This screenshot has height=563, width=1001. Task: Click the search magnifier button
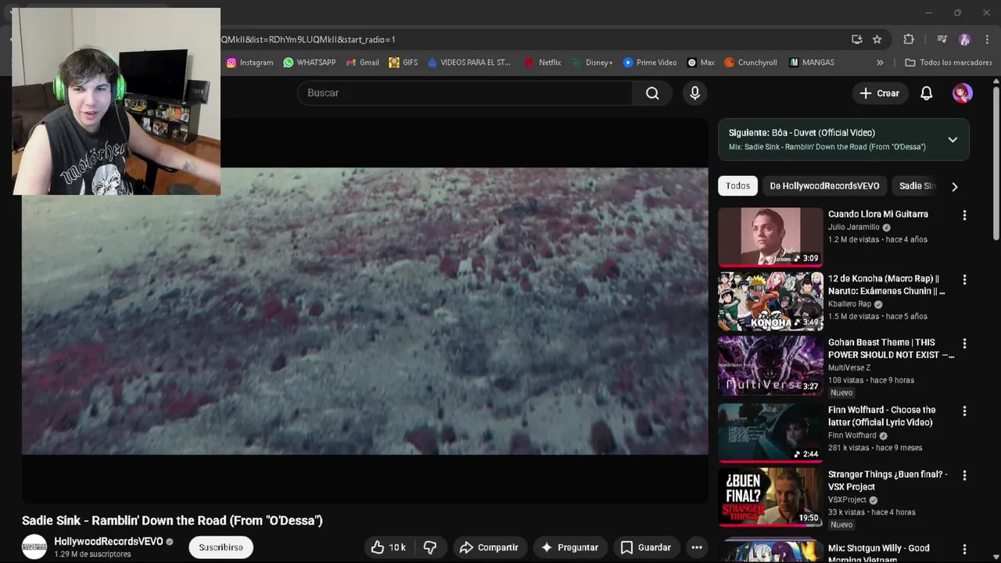(x=652, y=93)
